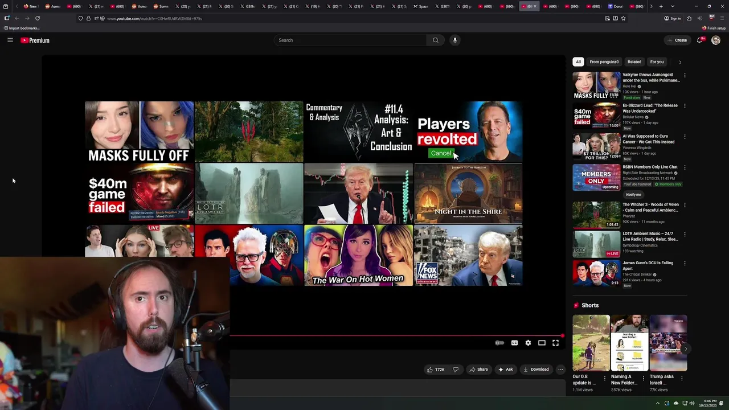
Task: Select the All filter chip
Action: click(x=578, y=61)
